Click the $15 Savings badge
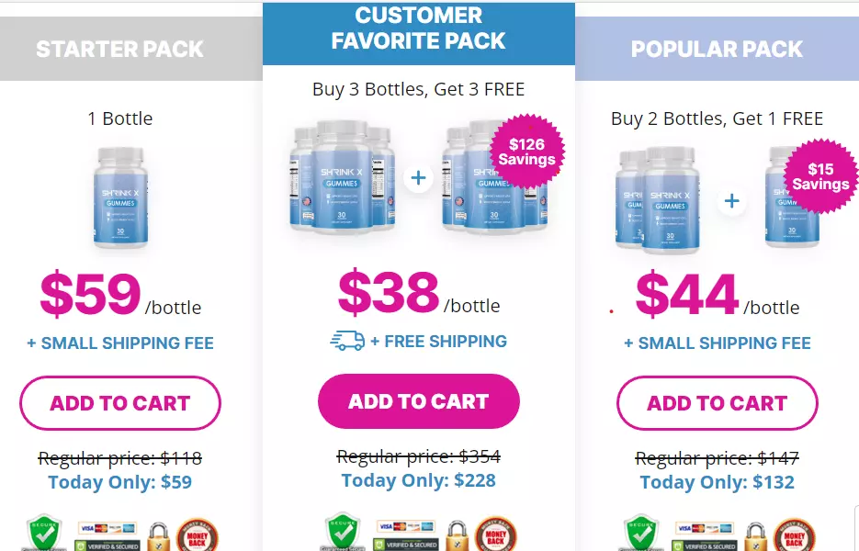Viewport: 859px width, 551px height. (820, 176)
